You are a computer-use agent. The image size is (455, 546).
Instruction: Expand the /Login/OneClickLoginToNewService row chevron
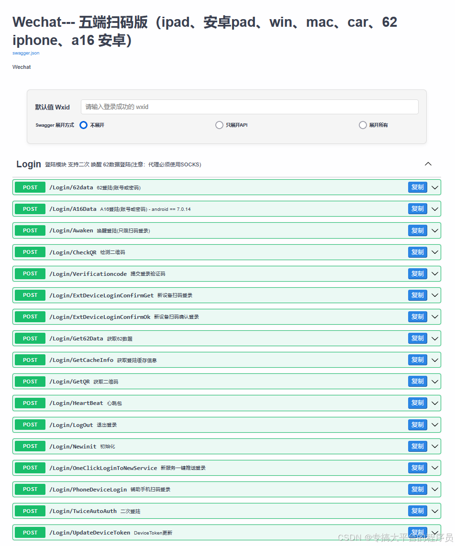pos(435,468)
